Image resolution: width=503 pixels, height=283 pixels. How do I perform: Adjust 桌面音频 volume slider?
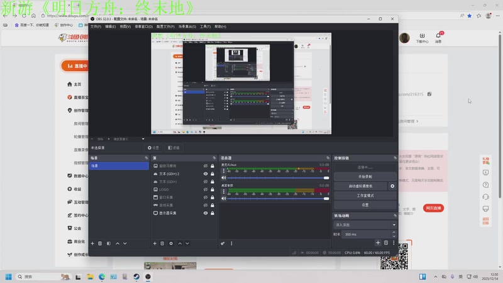pyautogui.click(x=278, y=198)
